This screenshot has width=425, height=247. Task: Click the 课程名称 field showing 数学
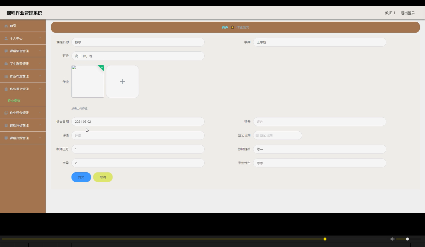click(138, 42)
